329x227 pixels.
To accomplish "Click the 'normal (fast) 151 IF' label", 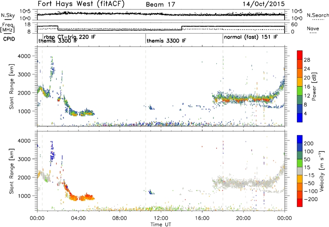I will pos(251,37).
